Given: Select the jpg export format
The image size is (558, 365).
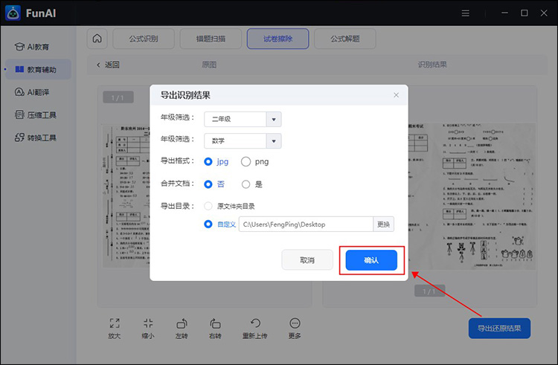Looking at the screenshot, I should pos(208,161).
